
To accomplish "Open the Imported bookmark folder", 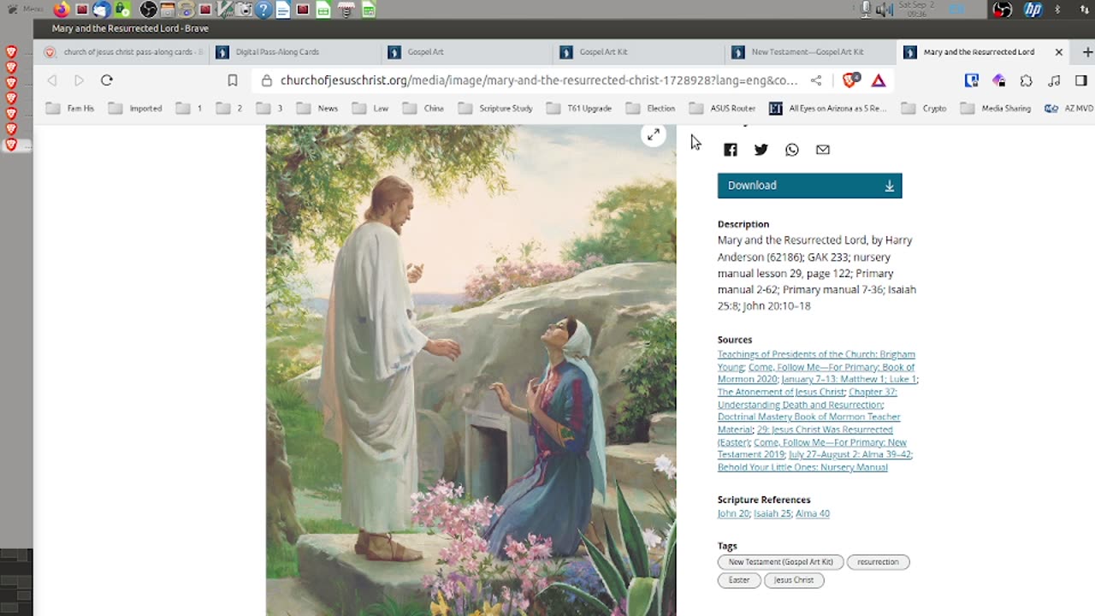I will [x=135, y=109].
